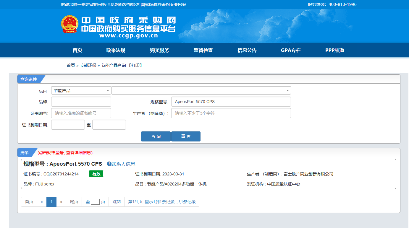Click the 品牌 FUJI xerox text
Viewport: 409px width, 228px height.
pos(39,184)
